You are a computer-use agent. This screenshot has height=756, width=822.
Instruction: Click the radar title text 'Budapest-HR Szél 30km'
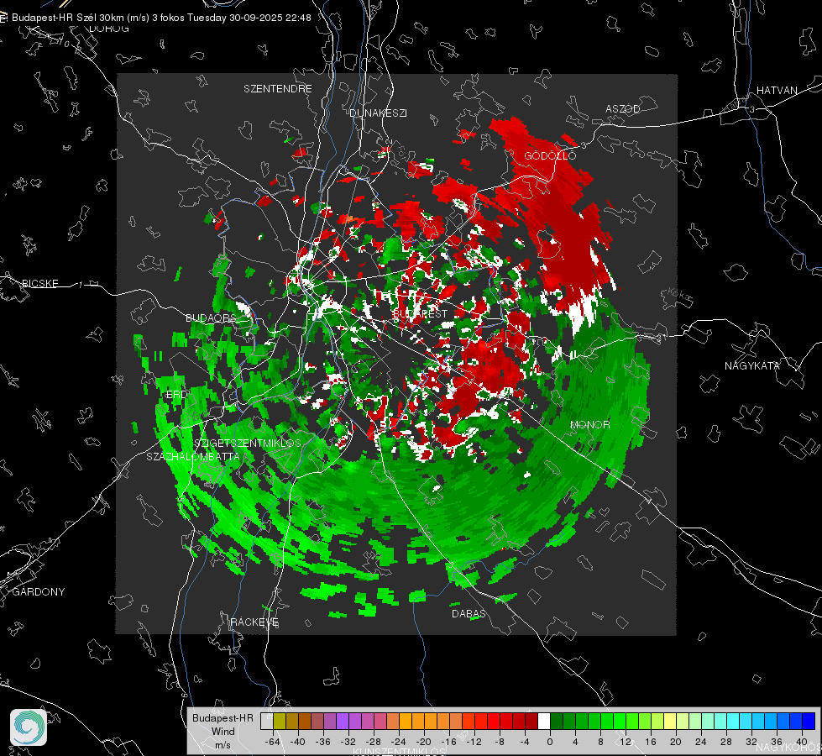click(68, 18)
